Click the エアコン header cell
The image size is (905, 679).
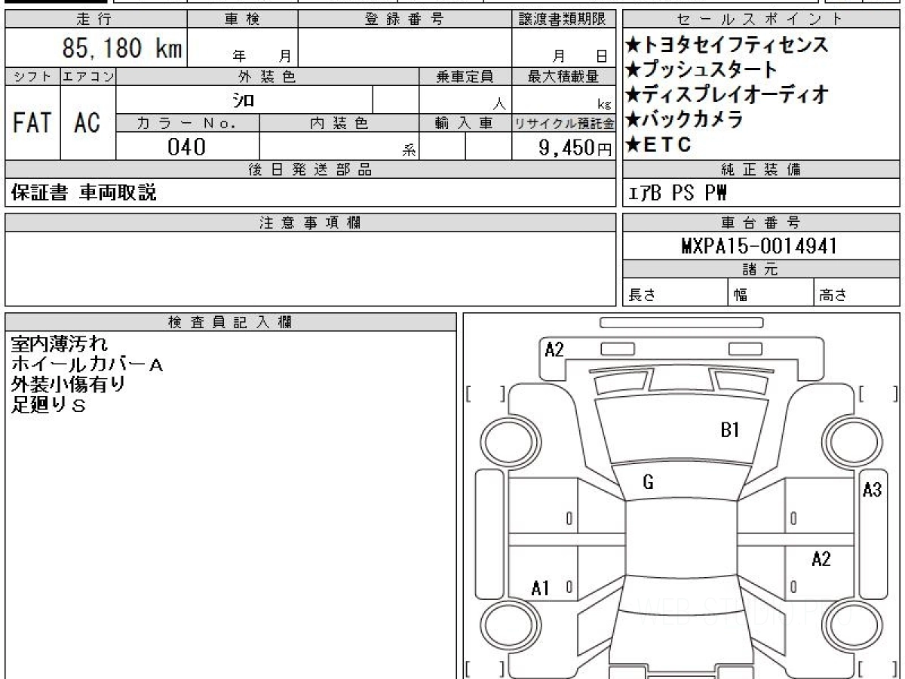[x=88, y=76]
